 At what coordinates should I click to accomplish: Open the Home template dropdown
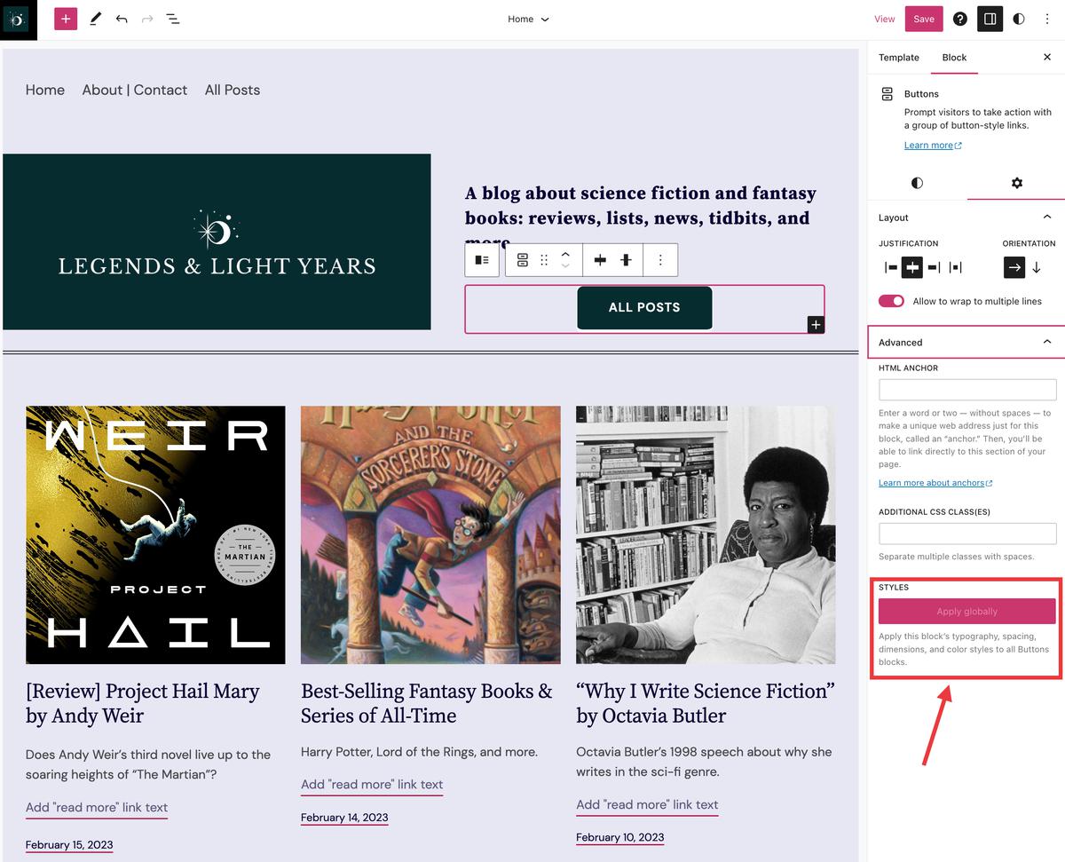528,19
